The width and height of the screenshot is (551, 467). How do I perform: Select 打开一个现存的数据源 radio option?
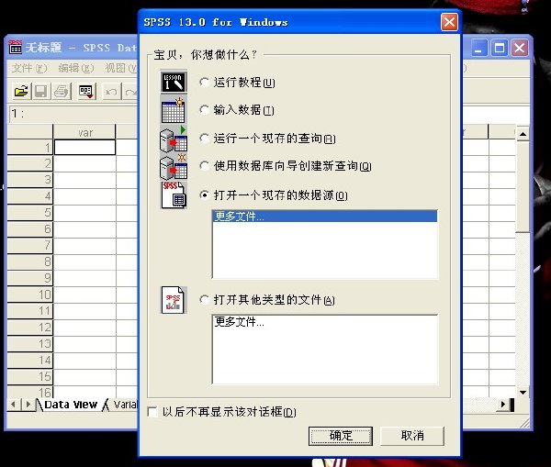(204, 195)
